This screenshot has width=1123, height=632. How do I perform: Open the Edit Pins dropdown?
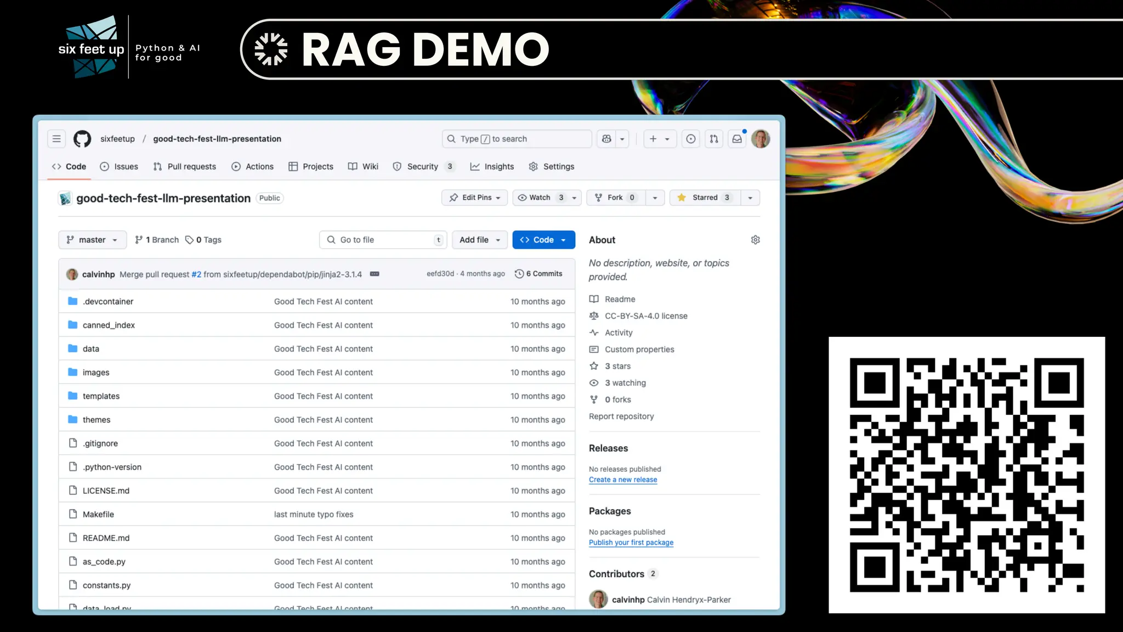[x=474, y=198]
